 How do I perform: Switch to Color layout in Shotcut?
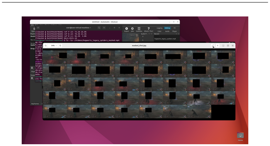click(159, 31)
